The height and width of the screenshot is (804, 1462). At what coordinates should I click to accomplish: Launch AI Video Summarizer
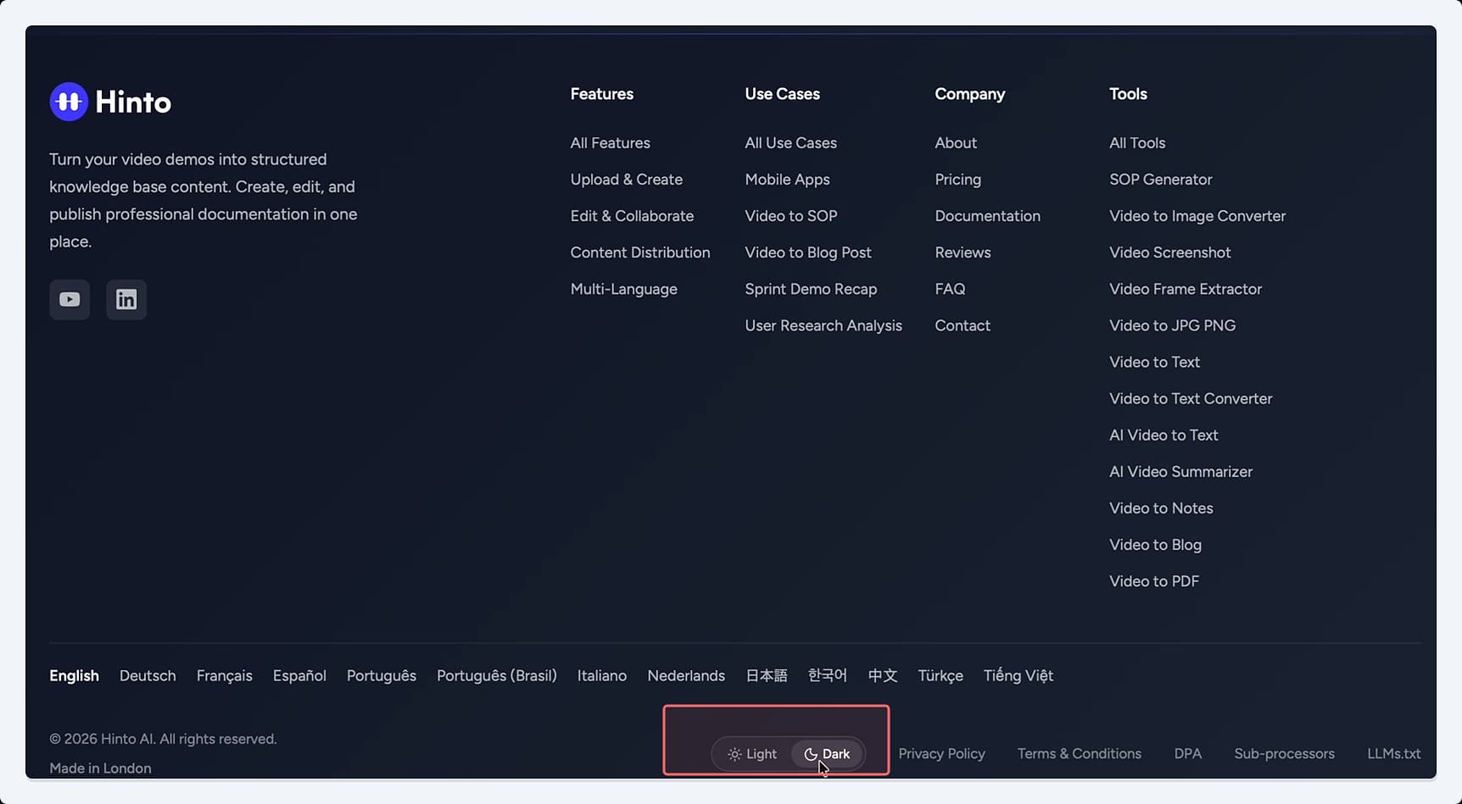pyautogui.click(x=1181, y=472)
